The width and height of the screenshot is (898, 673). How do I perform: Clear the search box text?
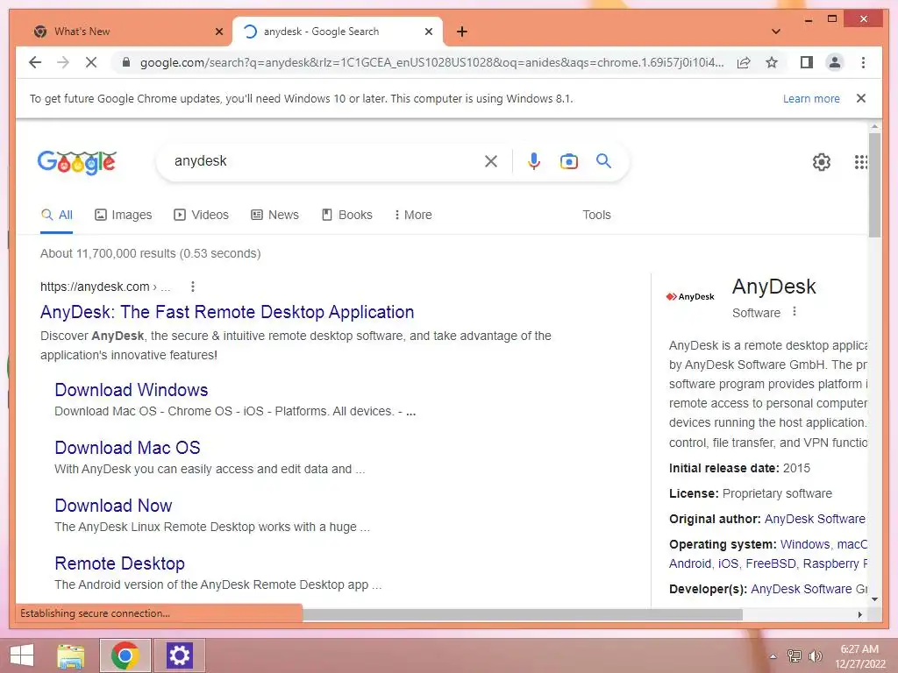pyautogui.click(x=491, y=161)
